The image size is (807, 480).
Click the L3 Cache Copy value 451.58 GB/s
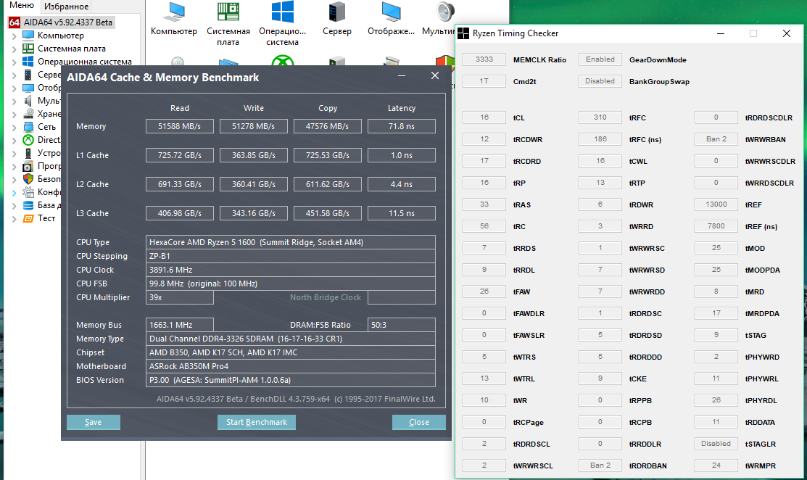coord(327,213)
